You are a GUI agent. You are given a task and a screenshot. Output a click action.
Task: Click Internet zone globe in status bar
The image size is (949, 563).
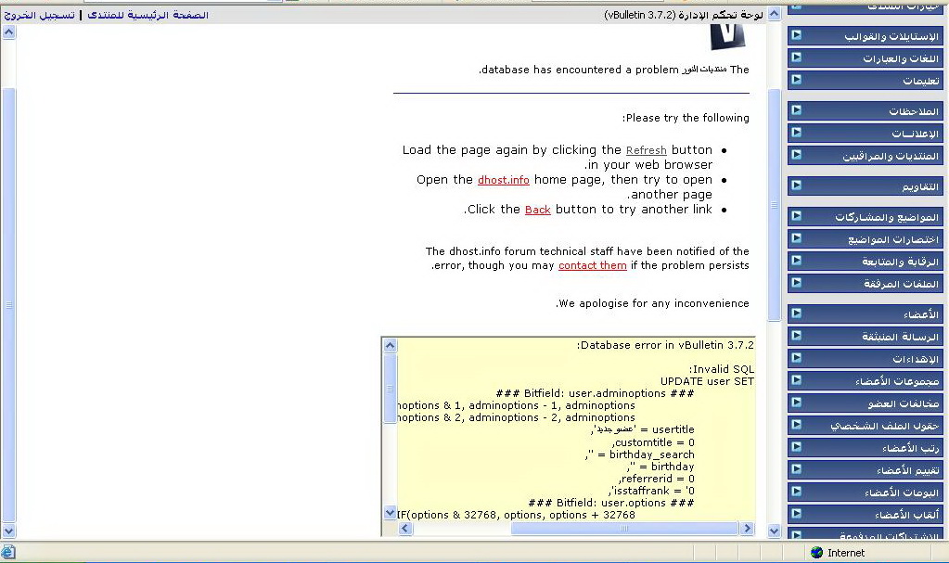[x=816, y=553]
